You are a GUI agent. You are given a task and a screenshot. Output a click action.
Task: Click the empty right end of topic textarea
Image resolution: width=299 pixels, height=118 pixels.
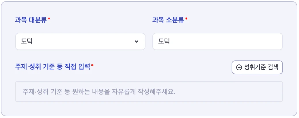238,92
